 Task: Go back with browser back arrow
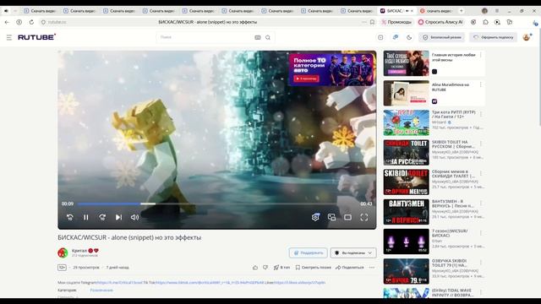click(7, 22)
